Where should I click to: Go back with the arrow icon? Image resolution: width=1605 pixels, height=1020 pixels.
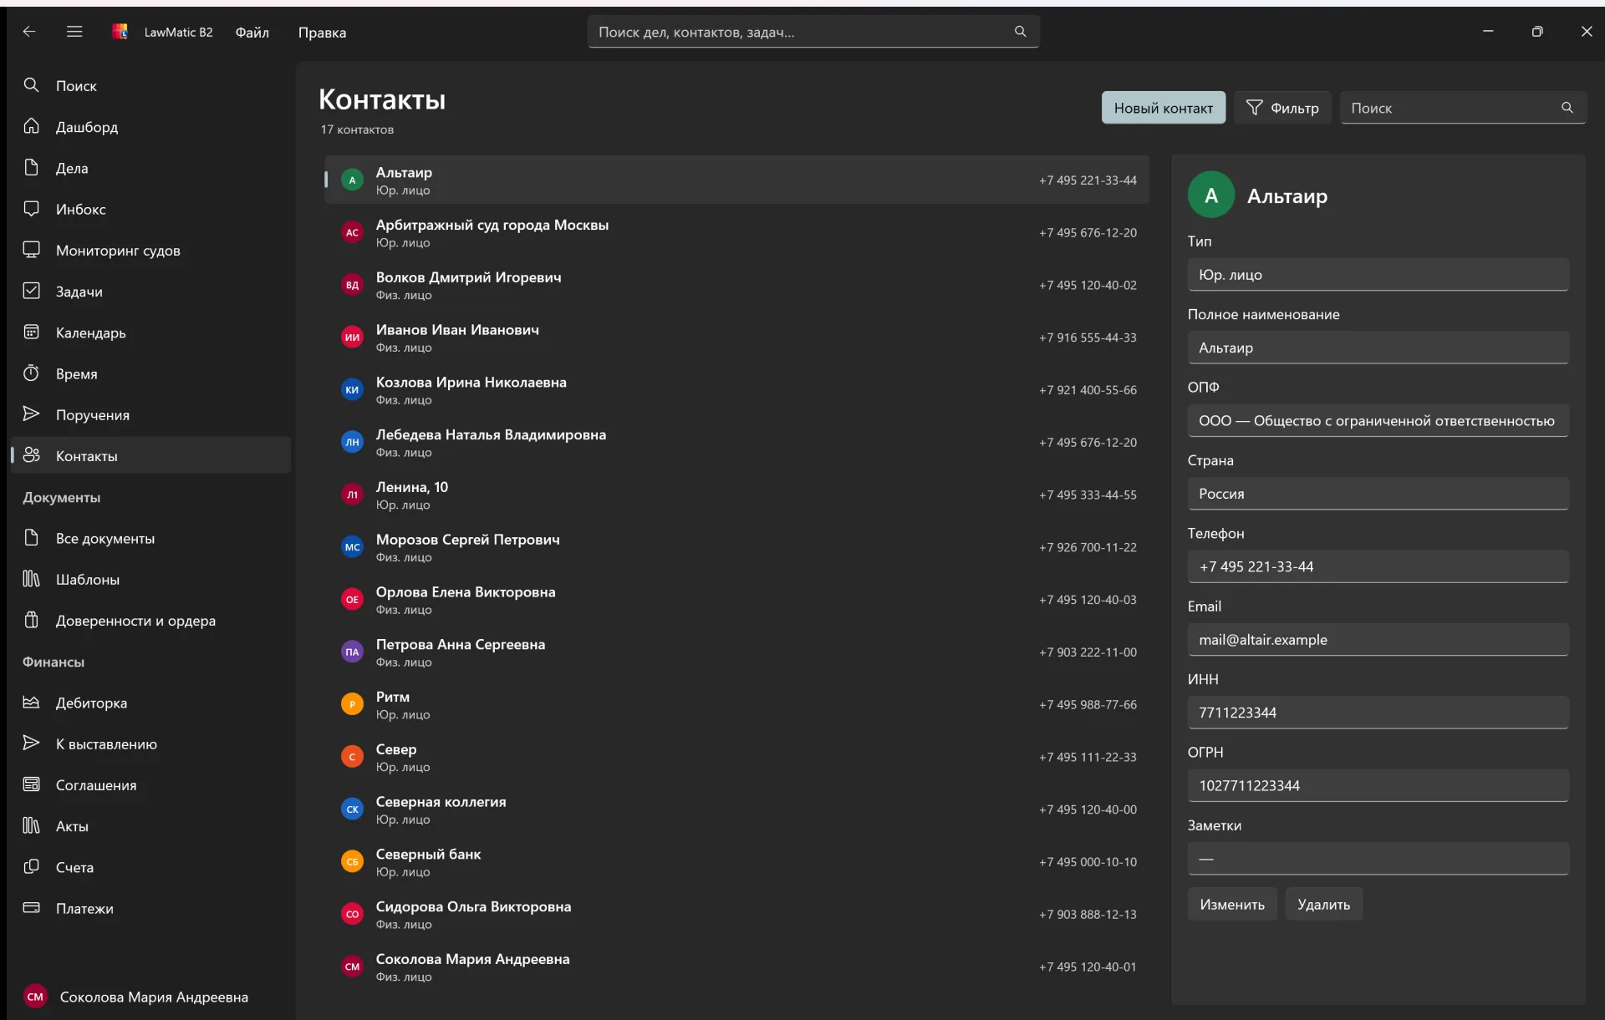(29, 32)
